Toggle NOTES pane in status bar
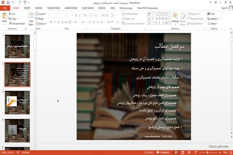The image size is (233, 155). click(149, 153)
